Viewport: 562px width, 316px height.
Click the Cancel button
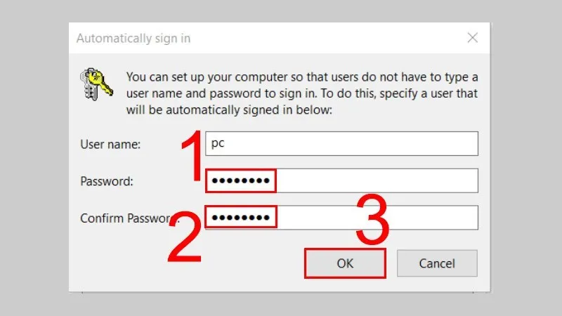437,264
